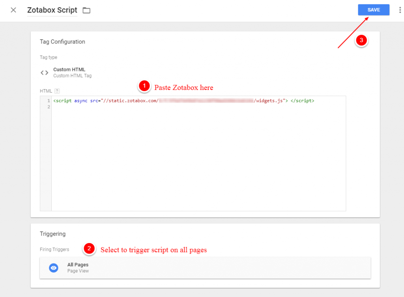Image resolution: width=404 pixels, height=297 pixels.
Task: Edit the tag name Zotabox Script
Action: [x=52, y=10]
